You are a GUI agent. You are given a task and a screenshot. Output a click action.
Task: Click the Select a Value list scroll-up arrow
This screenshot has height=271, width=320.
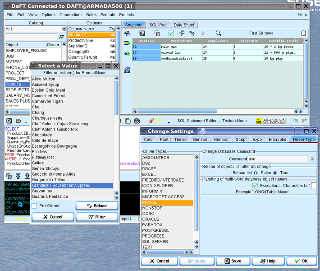(x=116, y=78)
